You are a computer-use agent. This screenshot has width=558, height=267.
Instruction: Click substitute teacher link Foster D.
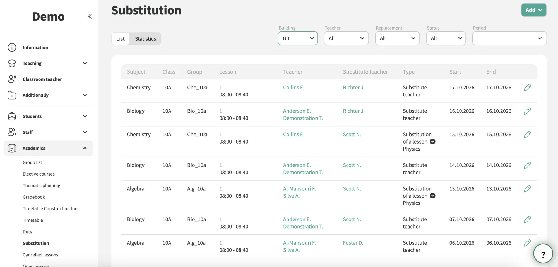point(353,243)
